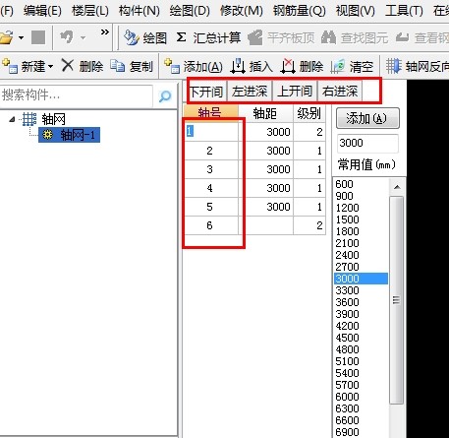Click the 轴号 column header
Screen dimensions: 449x438
coord(211,113)
